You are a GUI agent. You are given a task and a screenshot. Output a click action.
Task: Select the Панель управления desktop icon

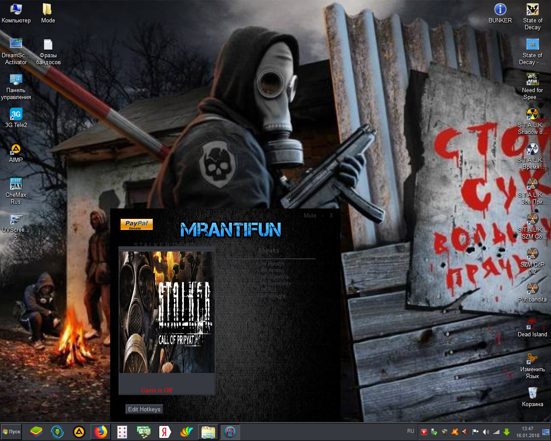16,87
